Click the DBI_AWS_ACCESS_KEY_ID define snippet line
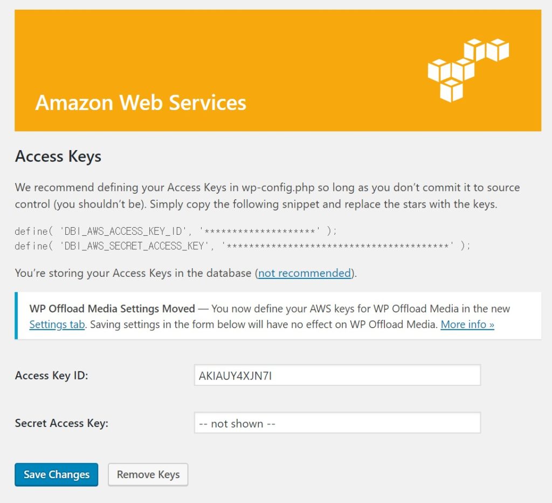 (x=176, y=231)
